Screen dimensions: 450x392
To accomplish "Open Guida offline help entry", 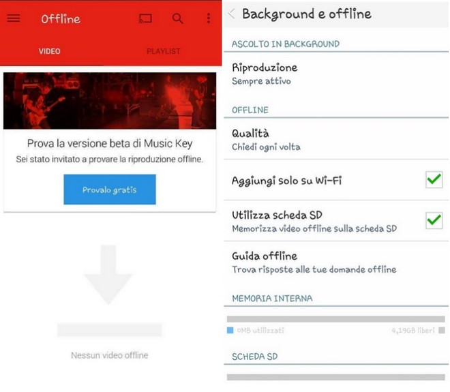I will [336, 262].
